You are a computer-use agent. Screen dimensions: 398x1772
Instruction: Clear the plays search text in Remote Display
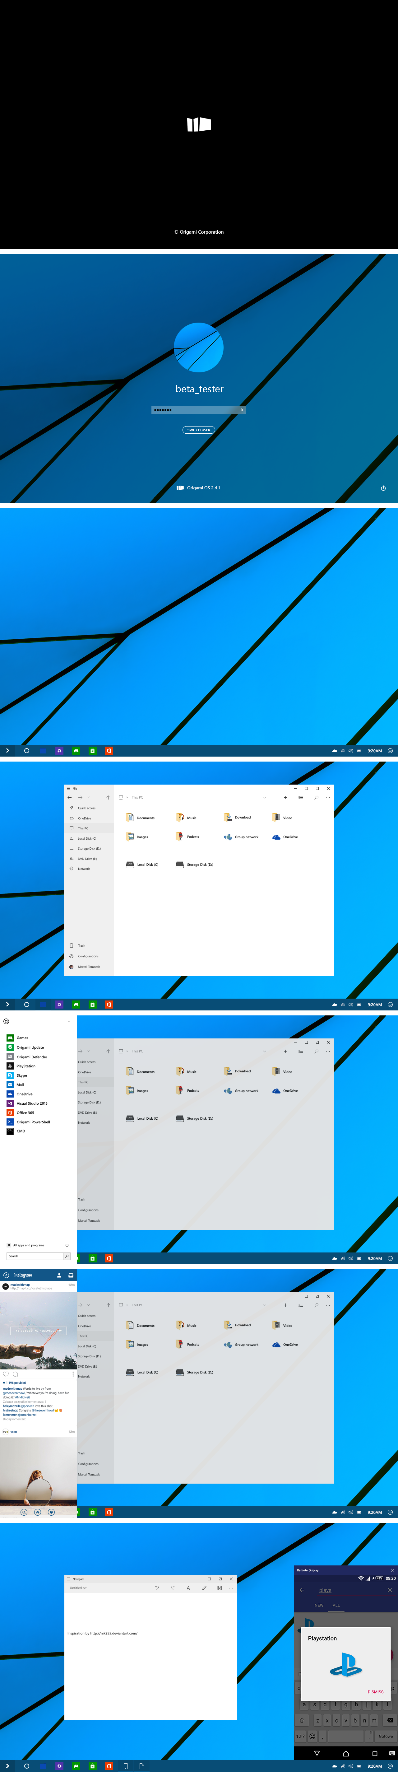(390, 1590)
